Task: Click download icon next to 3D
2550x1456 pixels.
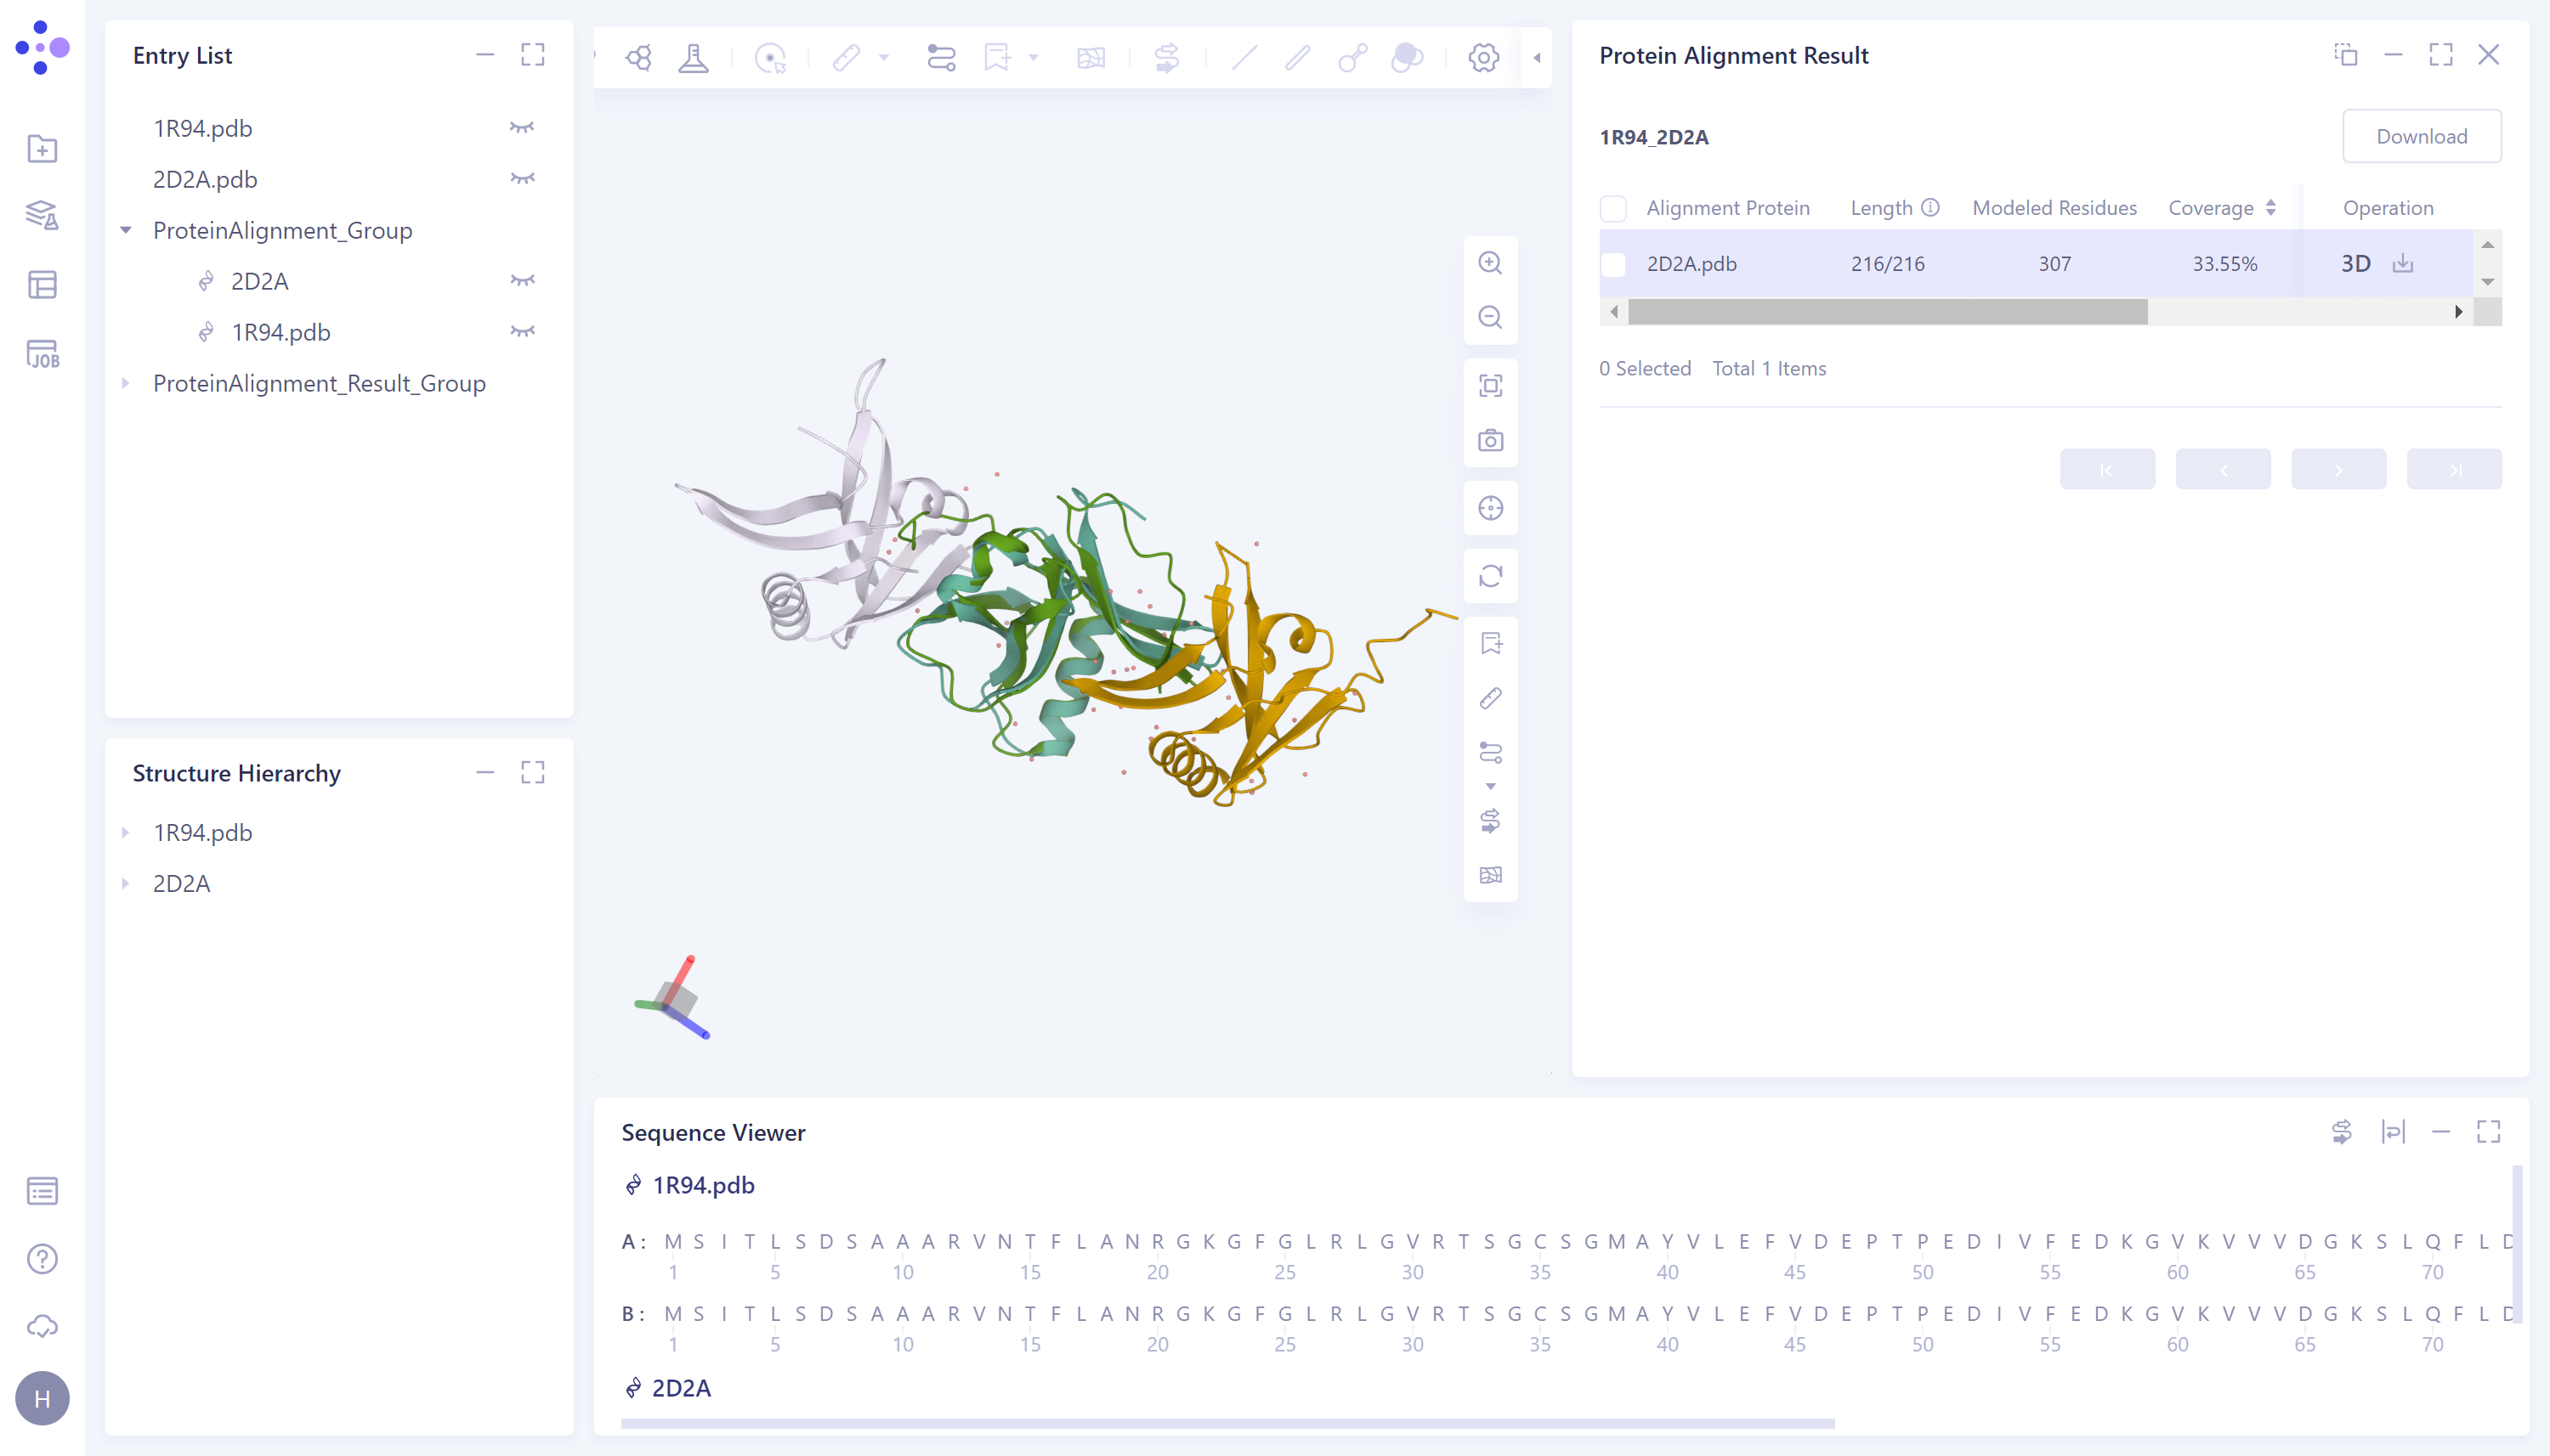Action: point(2402,264)
